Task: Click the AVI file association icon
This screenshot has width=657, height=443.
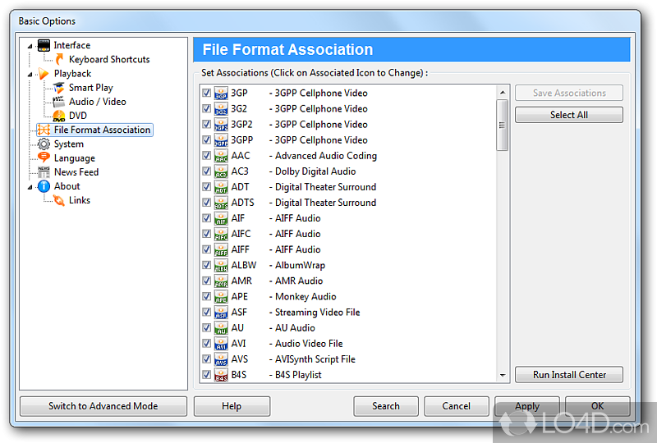Action: pos(221,344)
